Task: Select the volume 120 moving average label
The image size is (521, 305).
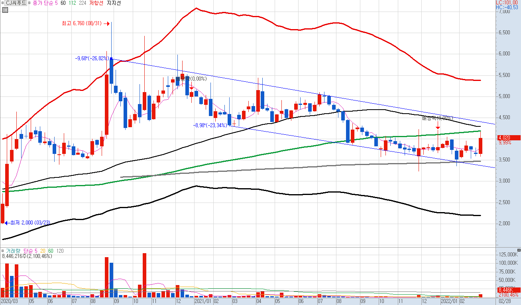Action: click(x=60, y=251)
